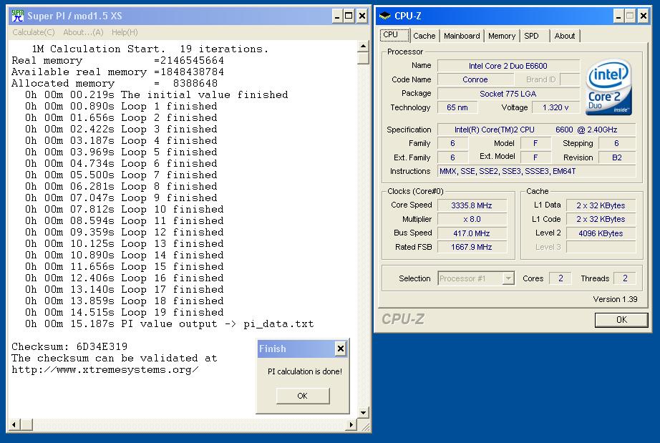Switch to the SPD tab in CPU-Z
660x443 pixels.
pos(532,36)
